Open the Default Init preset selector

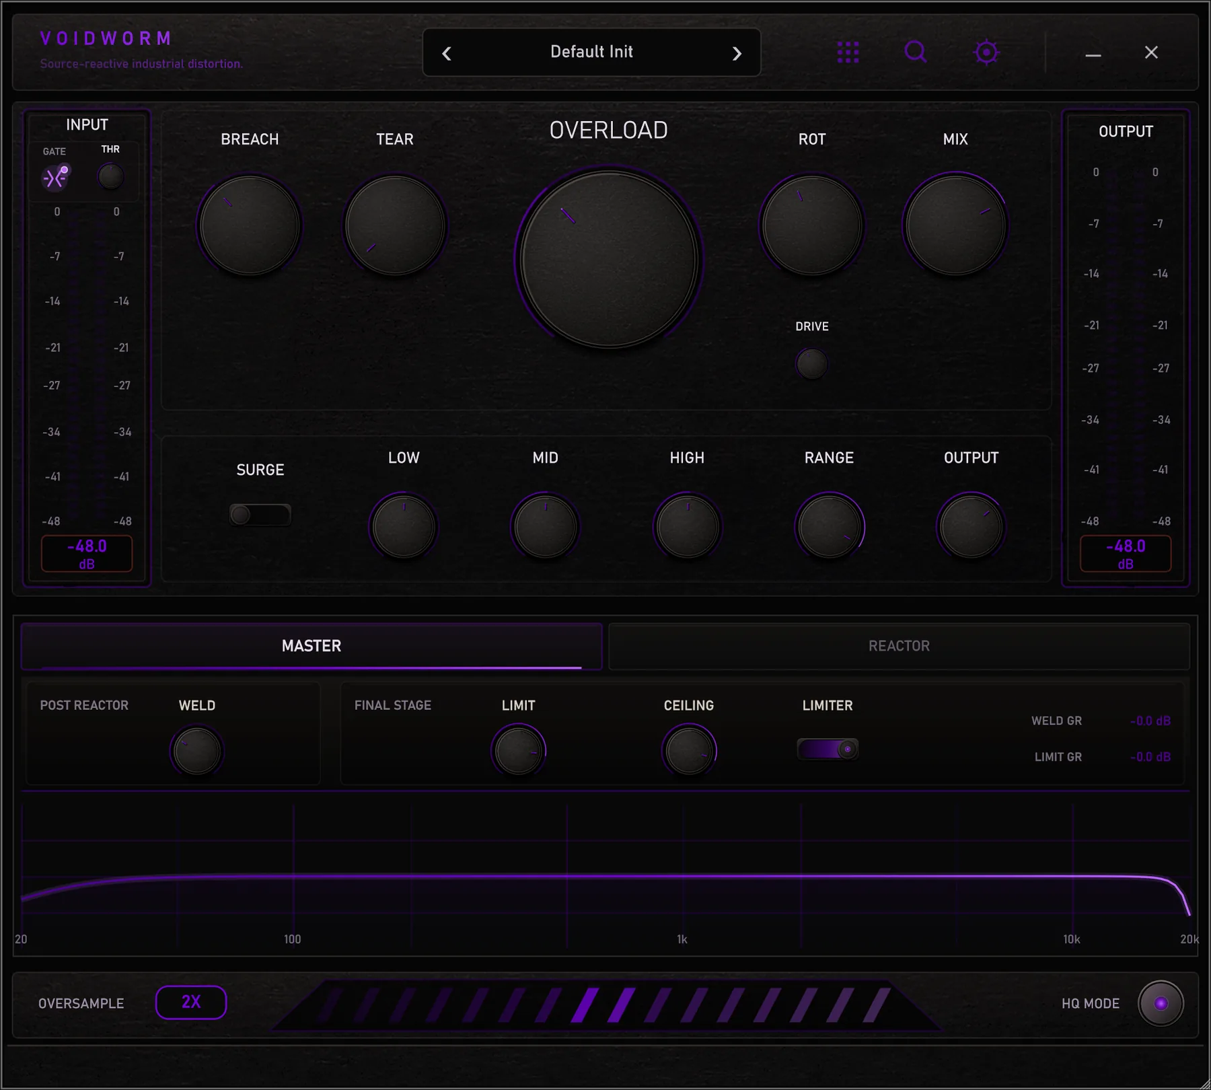click(x=591, y=52)
